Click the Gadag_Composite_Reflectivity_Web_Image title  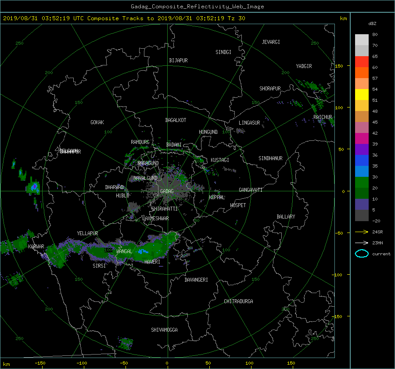click(x=197, y=7)
